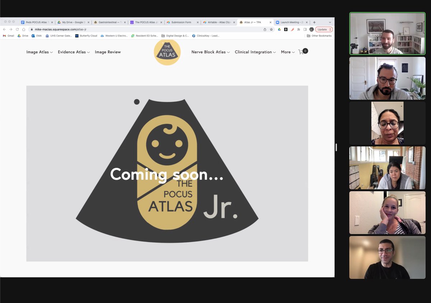The width and height of the screenshot is (431, 303).
Task: Switch to Airtable - Atlas Clips tab
Action: 219,22
